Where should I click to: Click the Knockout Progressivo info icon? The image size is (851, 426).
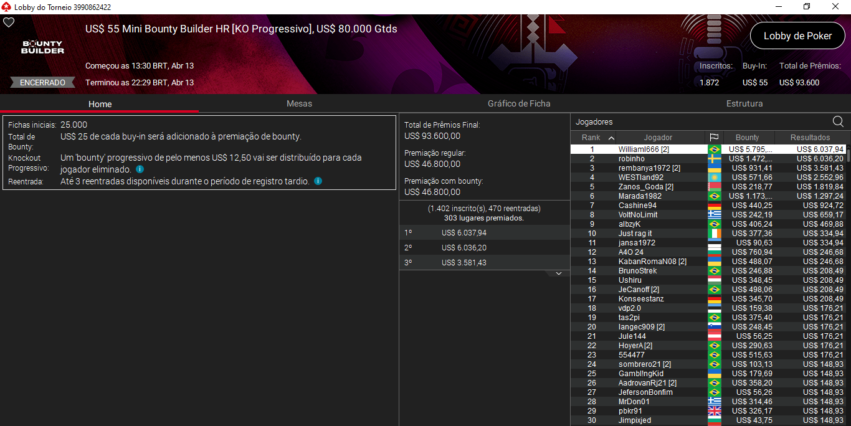tap(140, 168)
